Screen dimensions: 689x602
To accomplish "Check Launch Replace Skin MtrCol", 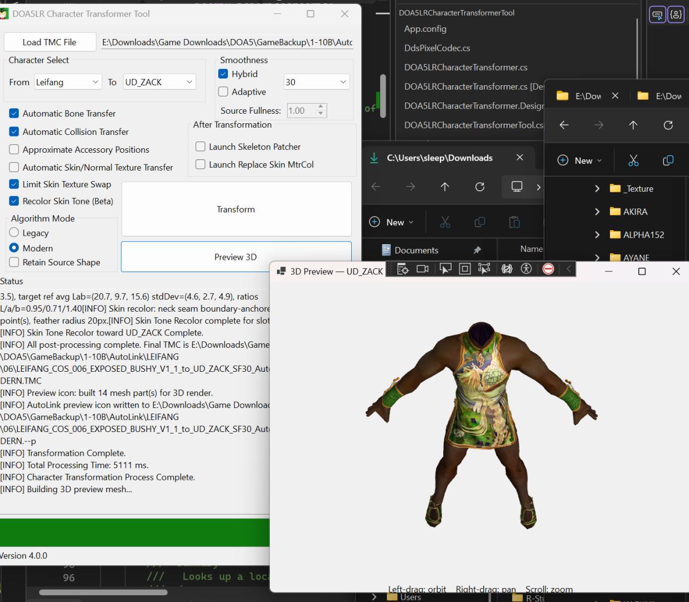I will (x=201, y=164).
